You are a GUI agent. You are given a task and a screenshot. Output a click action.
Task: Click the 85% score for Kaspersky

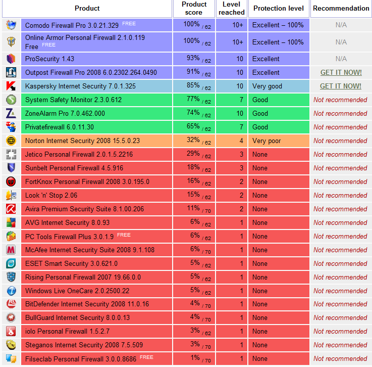[x=193, y=85]
